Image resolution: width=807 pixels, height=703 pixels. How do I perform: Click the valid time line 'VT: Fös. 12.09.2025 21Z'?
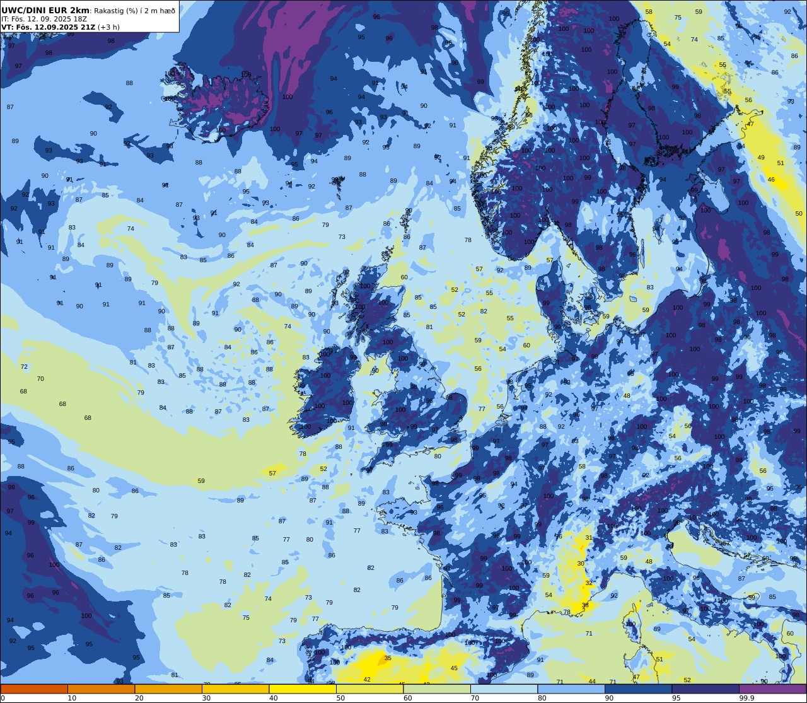click(x=49, y=27)
